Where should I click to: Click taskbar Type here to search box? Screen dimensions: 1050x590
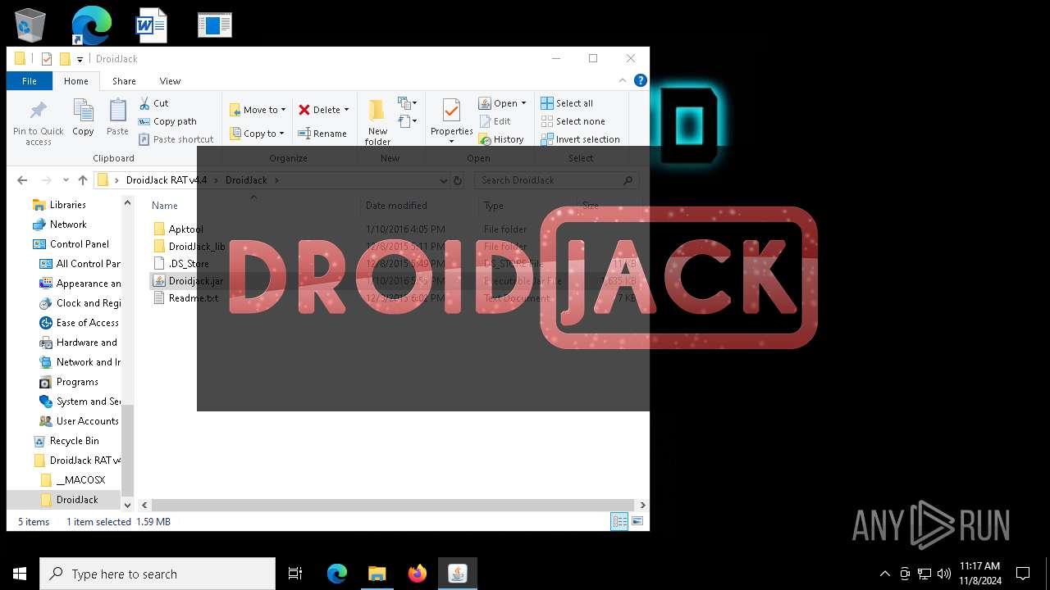coord(157,574)
